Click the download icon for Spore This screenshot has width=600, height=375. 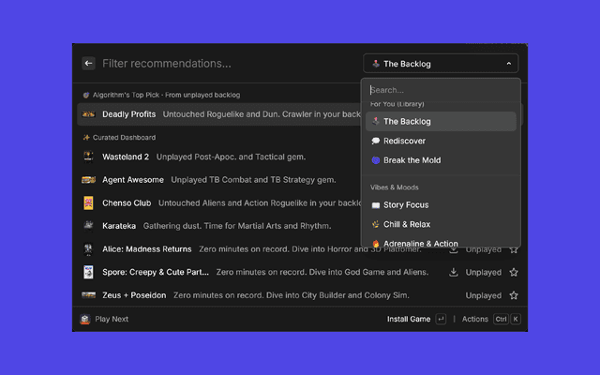(x=454, y=272)
